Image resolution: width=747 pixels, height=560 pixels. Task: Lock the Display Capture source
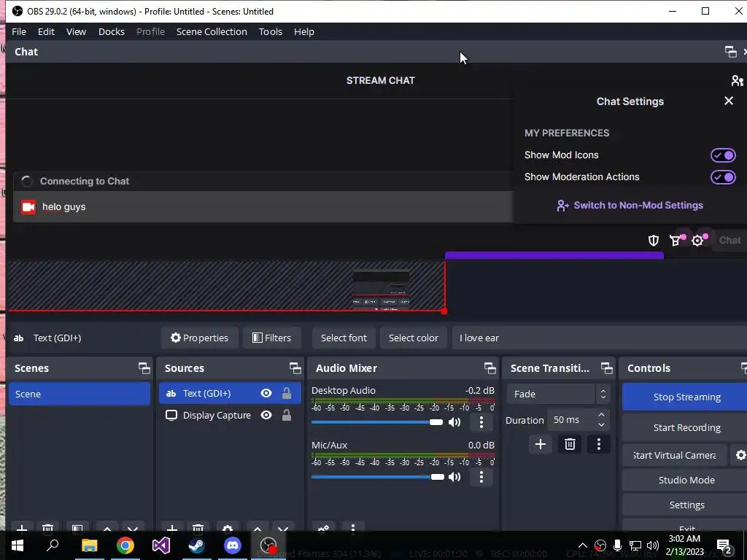[286, 415]
